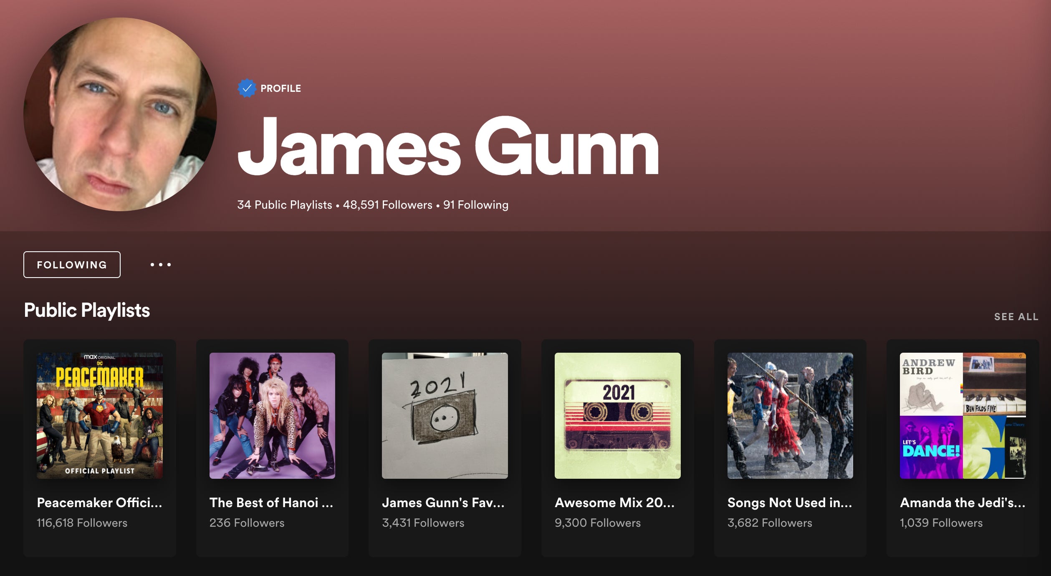Open the 48,591 Followers list
The height and width of the screenshot is (576, 1051).
[387, 205]
